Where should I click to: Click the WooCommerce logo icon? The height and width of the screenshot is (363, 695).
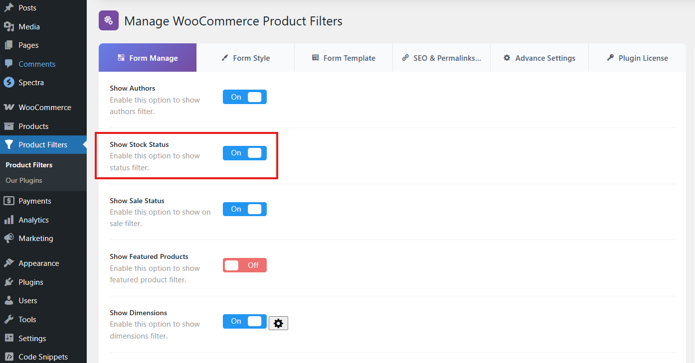click(x=8, y=108)
